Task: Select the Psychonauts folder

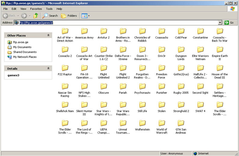Action: pyautogui.click(x=142, y=89)
